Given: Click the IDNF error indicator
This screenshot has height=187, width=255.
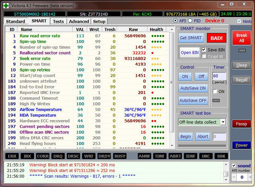Looking at the screenshot, I should coord(191,156).
